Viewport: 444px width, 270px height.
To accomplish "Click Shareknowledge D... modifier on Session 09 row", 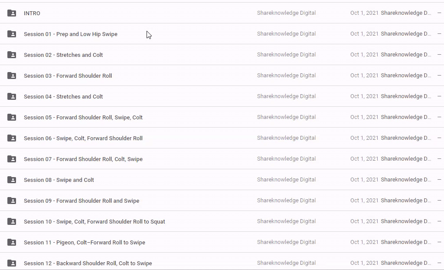I will click(406, 201).
